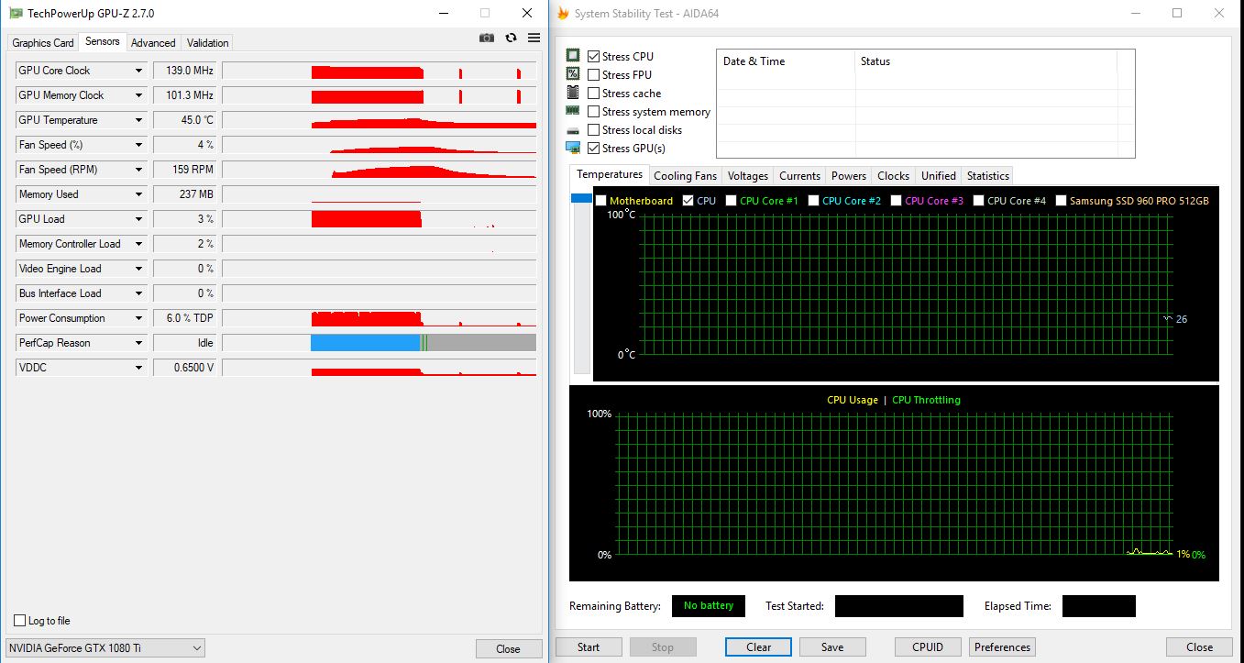
Task: Check the Motherboard temperature checkbox
Action: click(x=601, y=201)
